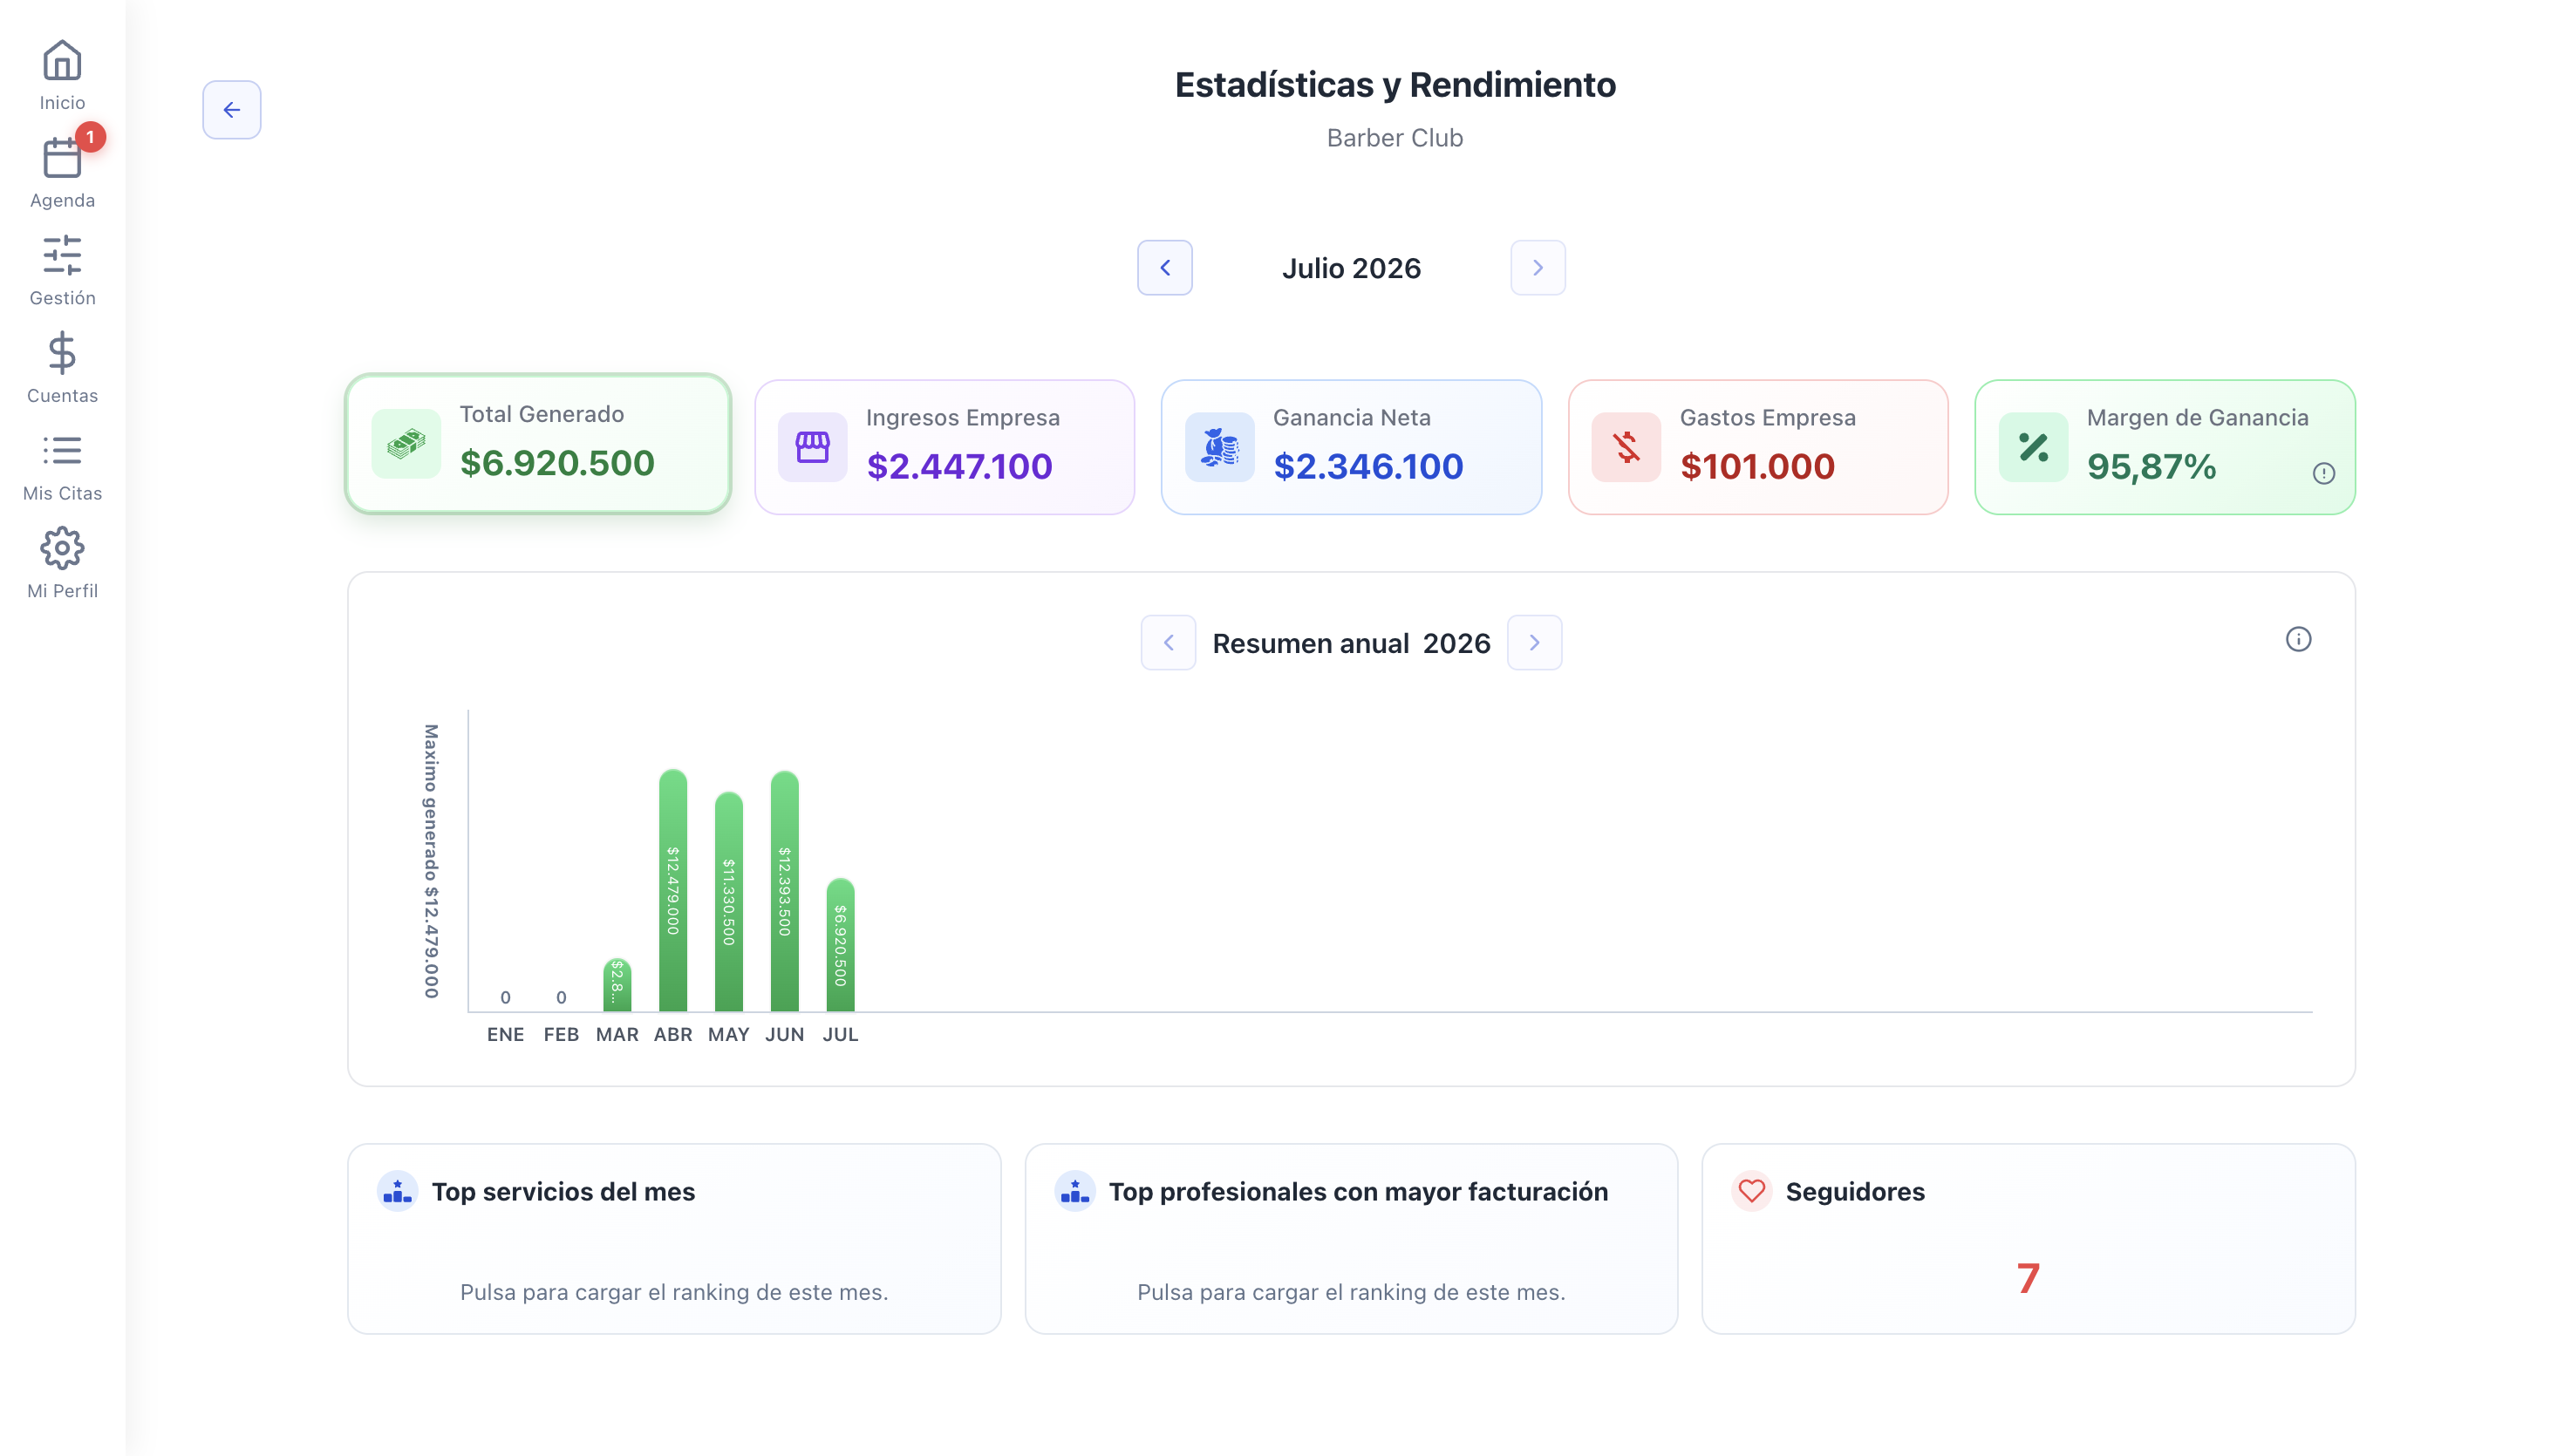2564x1456 pixels.
Task: Show next year in Resumen anual
Action: 1534,643
